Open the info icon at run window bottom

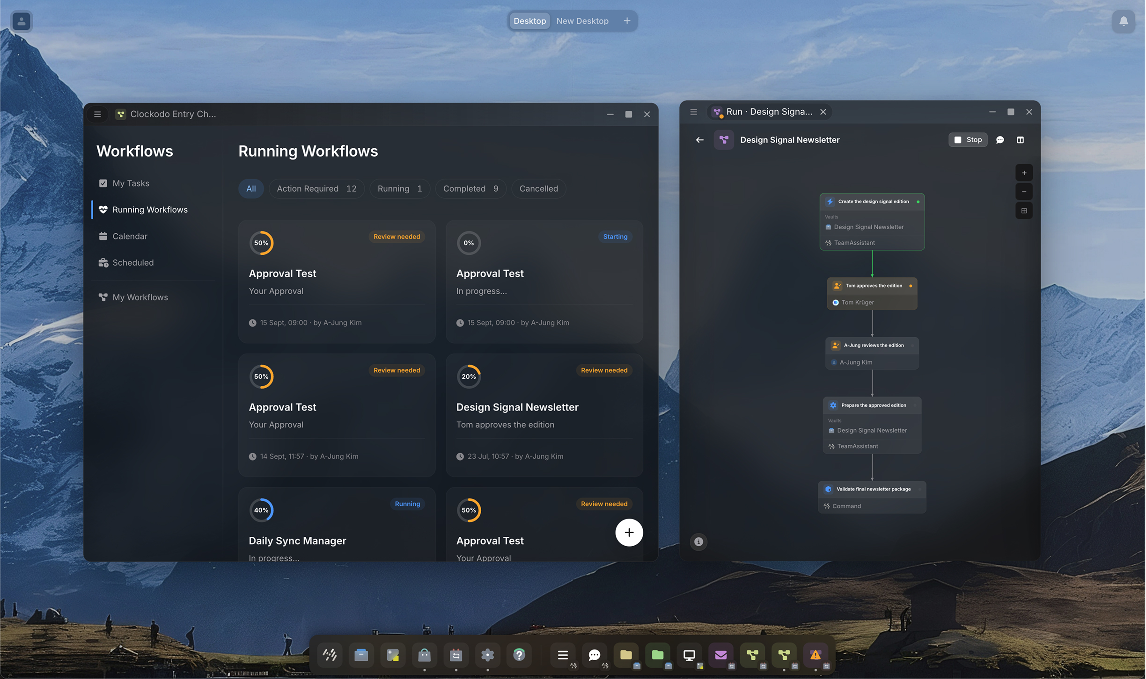click(698, 542)
